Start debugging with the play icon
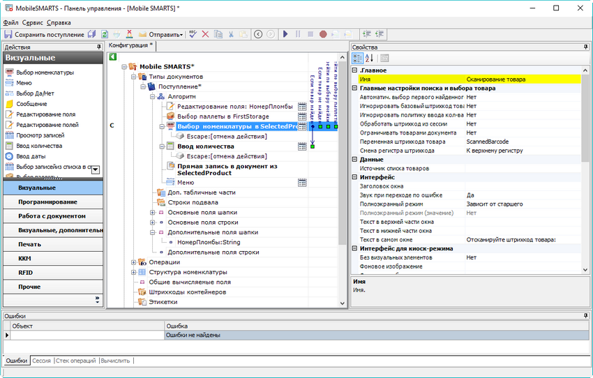The height and width of the screenshot is (378, 593). (285, 34)
